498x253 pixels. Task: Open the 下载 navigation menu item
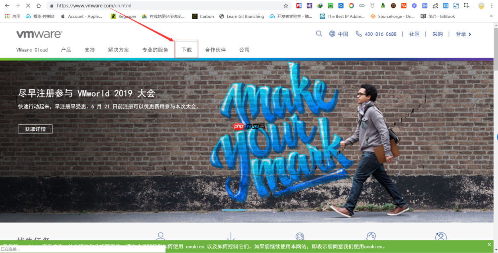(186, 49)
